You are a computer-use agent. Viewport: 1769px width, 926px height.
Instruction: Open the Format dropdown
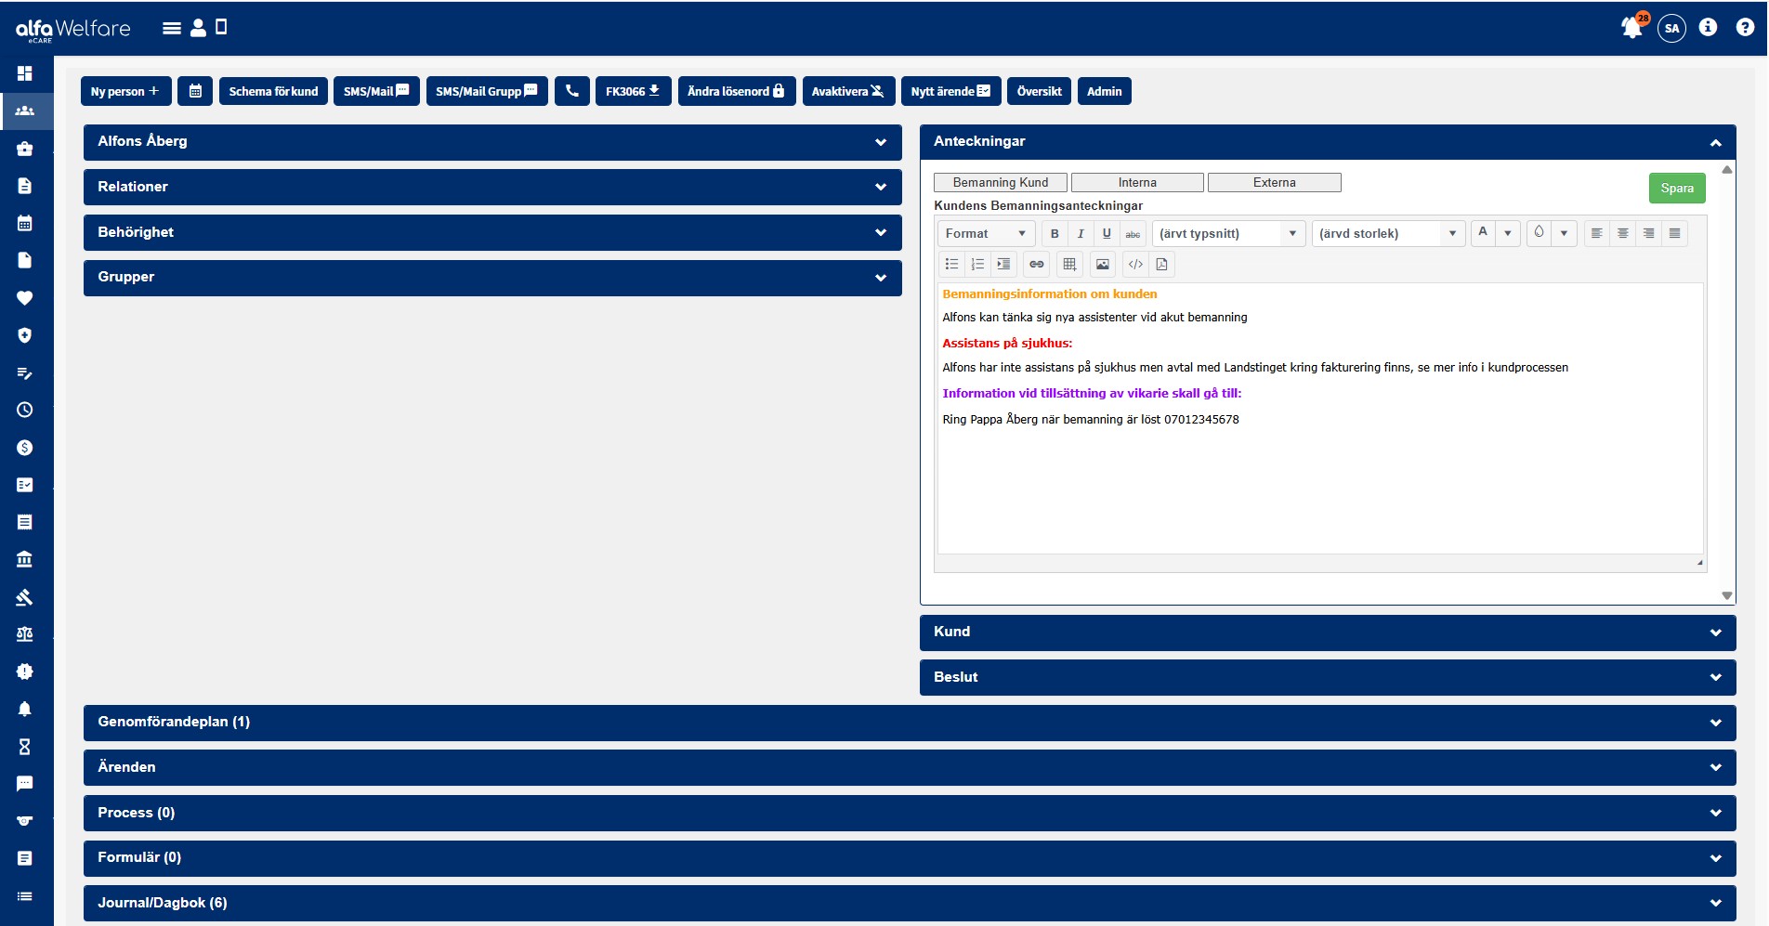pyautogui.click(x=985, y=234)
